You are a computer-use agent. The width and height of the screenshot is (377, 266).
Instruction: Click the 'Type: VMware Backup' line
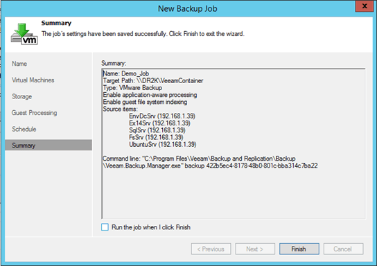click(132, 88)
